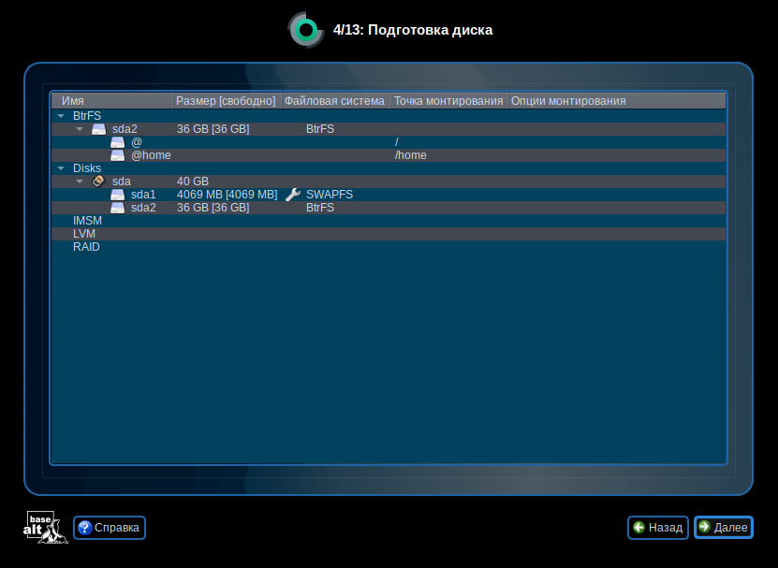The height and width of the screenshot is (568, 778).
Task: Click the sda2 partition icon under Disks
Action: point(117,208)
